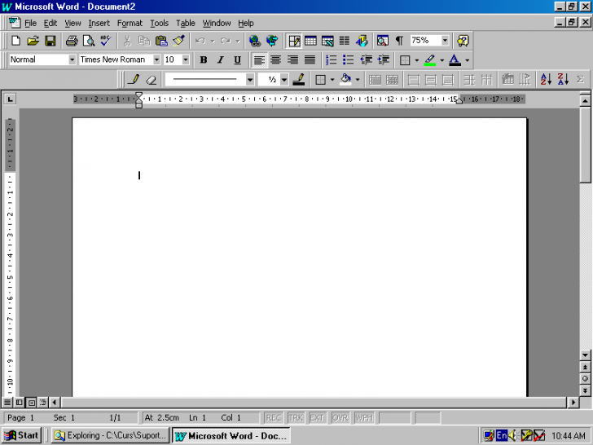The height and width of the screenshot is (445, 593).
Task: Open the Office Assistant help icon
Action: [463, 41]
